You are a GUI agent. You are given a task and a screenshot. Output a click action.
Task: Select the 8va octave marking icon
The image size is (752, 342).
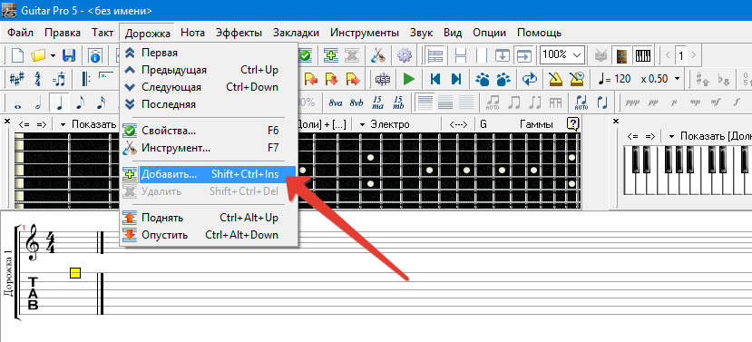point(336,103)
